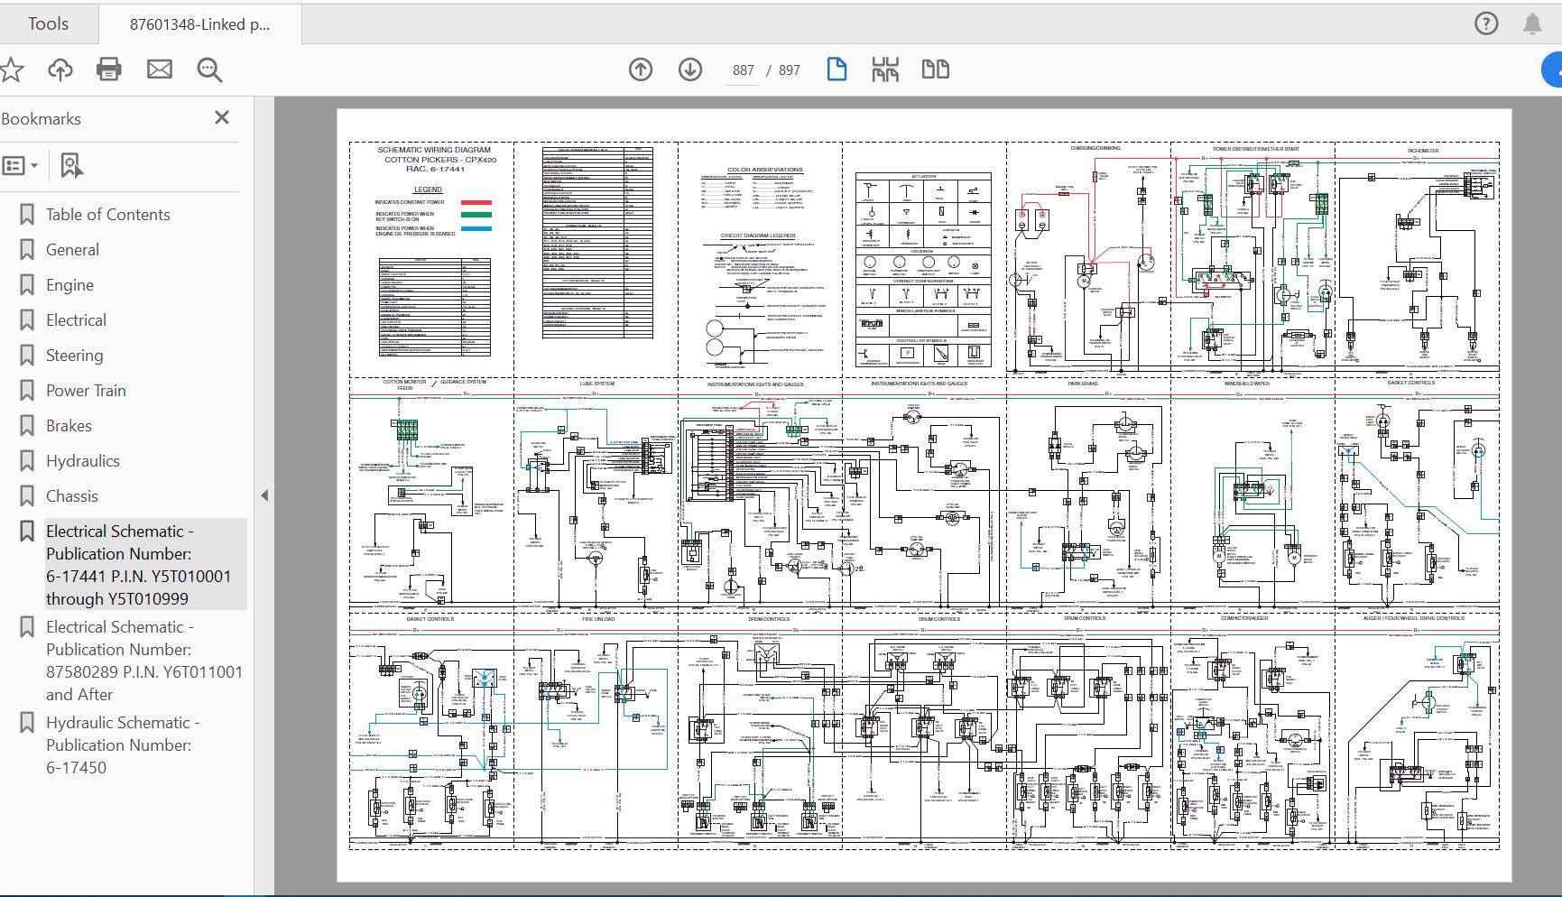Click the schematic wiring diagram page
The width and height of the screenshot is (1562, 897).
924,495
